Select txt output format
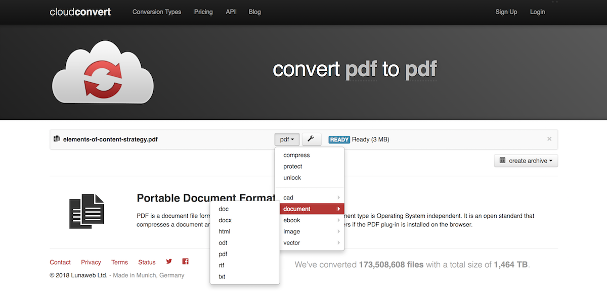 tap(245, 277)
